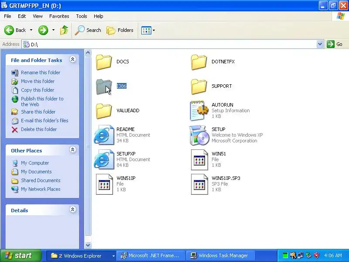Click the green Back arrow icon
This screenshot has height=262, width=349.
9,30
